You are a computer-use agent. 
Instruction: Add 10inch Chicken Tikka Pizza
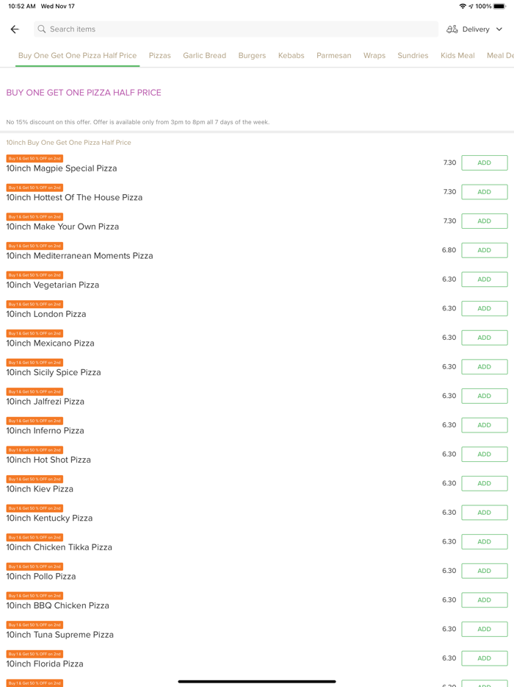pos(484,541)
